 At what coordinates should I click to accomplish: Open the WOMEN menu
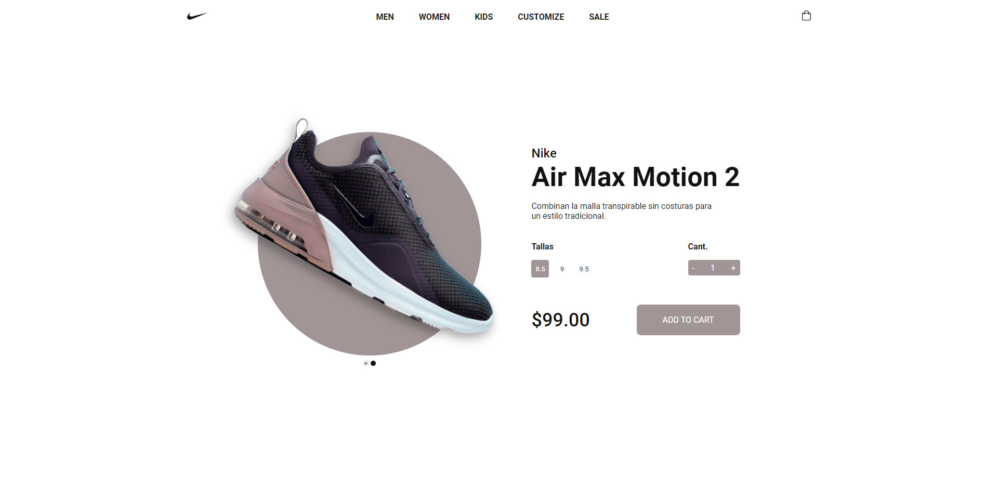(x=434, y=17)
